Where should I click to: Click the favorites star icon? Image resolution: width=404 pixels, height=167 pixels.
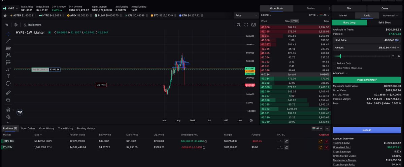[x=5, y=15]
